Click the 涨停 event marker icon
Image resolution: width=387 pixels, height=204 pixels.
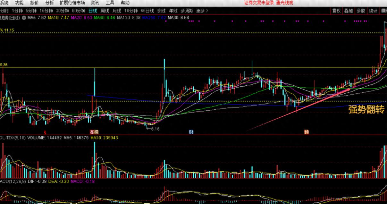(94, 132)
